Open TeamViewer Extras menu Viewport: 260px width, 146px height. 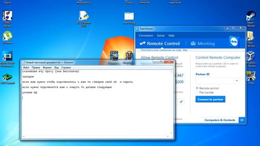click(161, 36)
